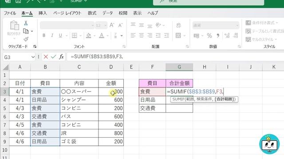Click the phonetic guide icon in Font group
The width and height of the screenshot is (284, 159).
click(115, 35)
